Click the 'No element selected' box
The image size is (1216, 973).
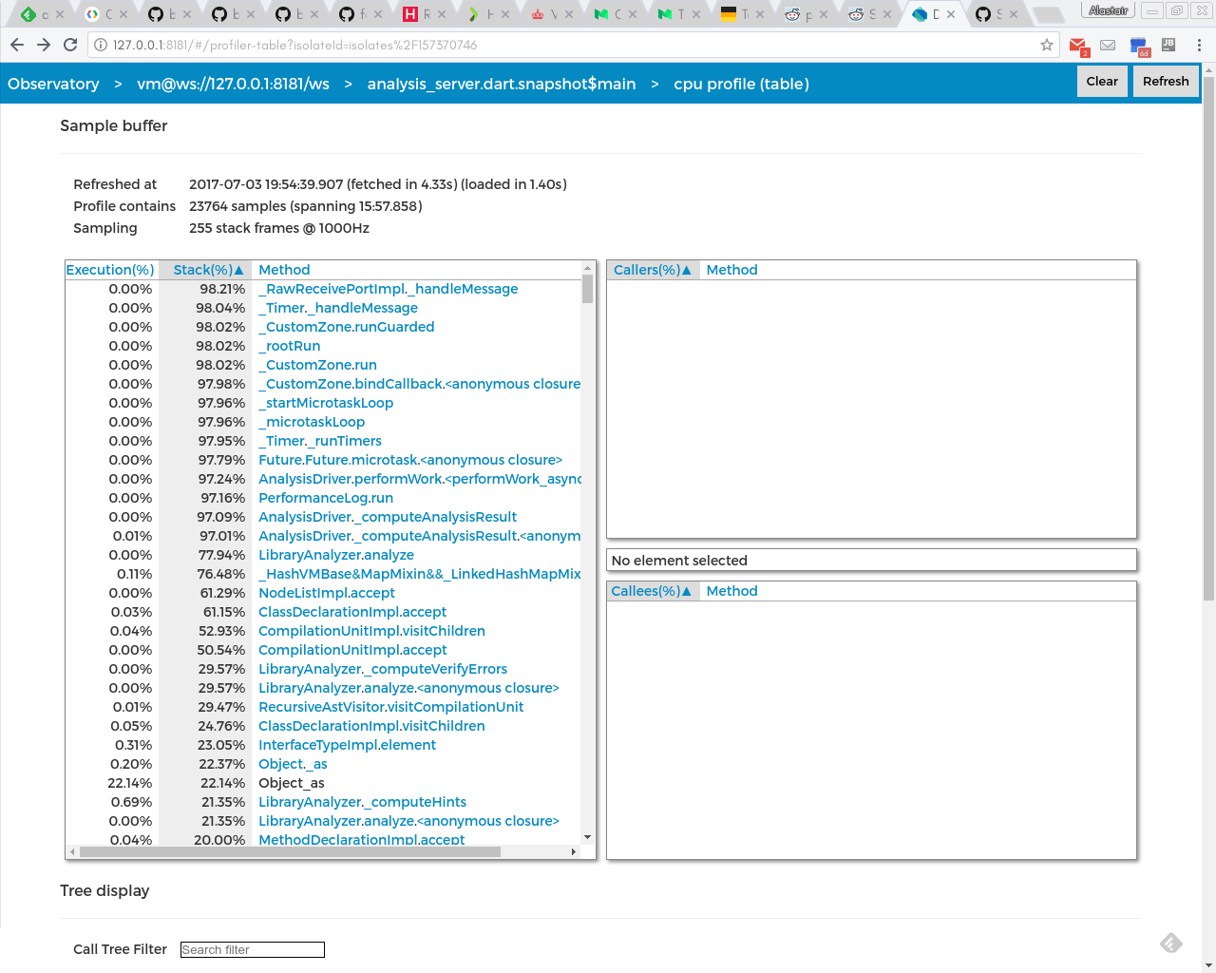tap(871, 561)
